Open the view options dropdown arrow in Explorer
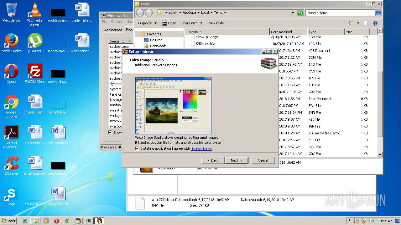The image size is (401, 225). pos(358,23)
